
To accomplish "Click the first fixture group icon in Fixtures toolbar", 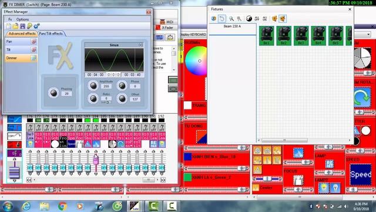I will [x=274, y=18].
